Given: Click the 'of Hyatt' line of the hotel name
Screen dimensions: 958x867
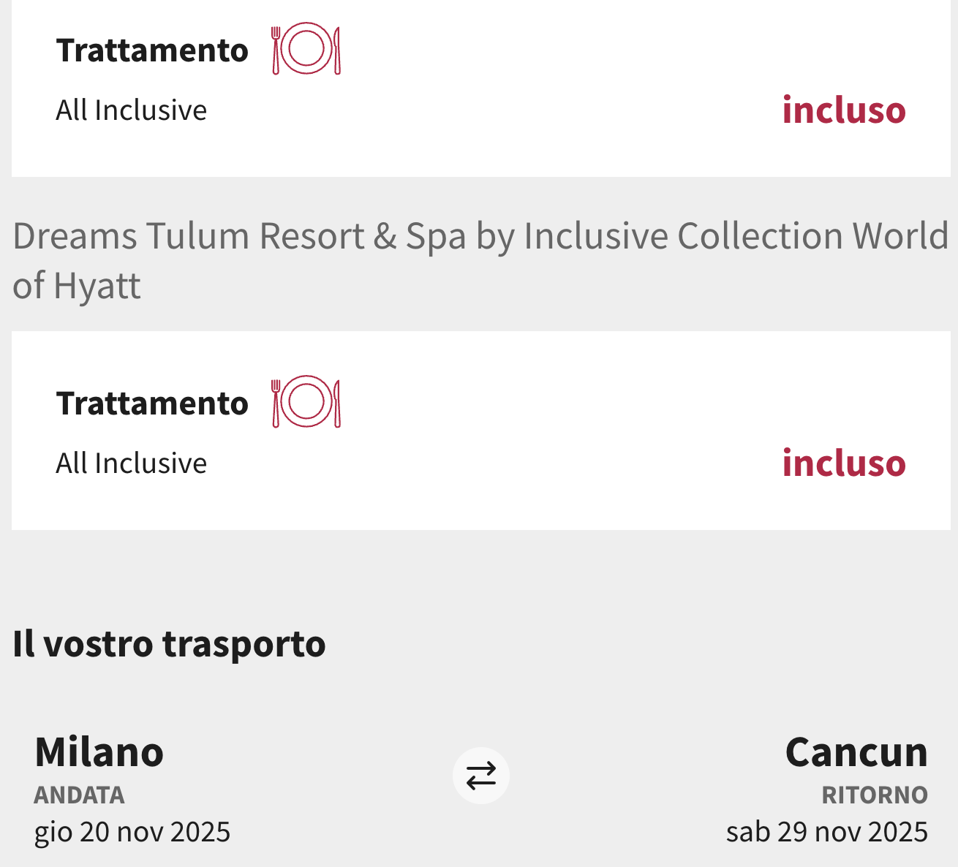Looking at the screenshot, I should pyautogui.click(x=77, y=285).
